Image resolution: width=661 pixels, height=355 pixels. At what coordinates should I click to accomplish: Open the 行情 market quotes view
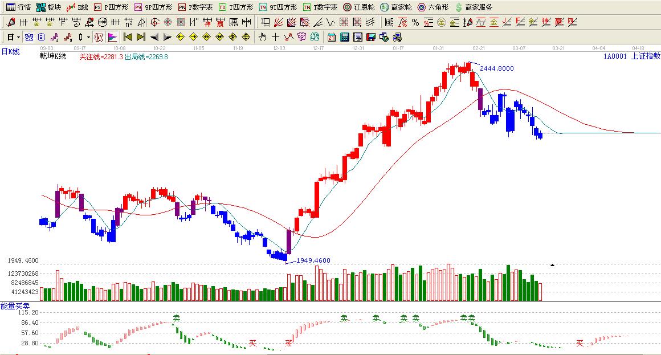click(18, 7)
